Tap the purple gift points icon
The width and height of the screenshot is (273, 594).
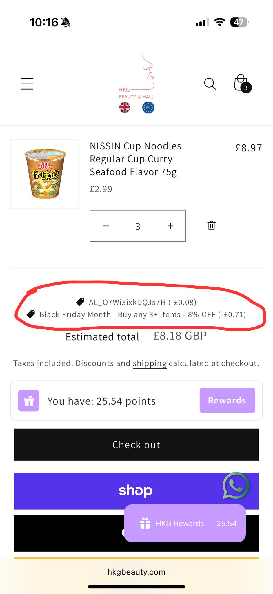point(28,401)
